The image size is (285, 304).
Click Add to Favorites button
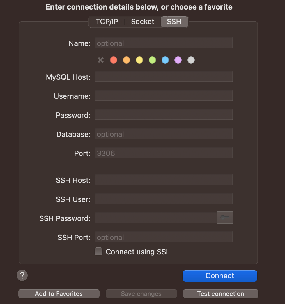[x=59, y=294]
